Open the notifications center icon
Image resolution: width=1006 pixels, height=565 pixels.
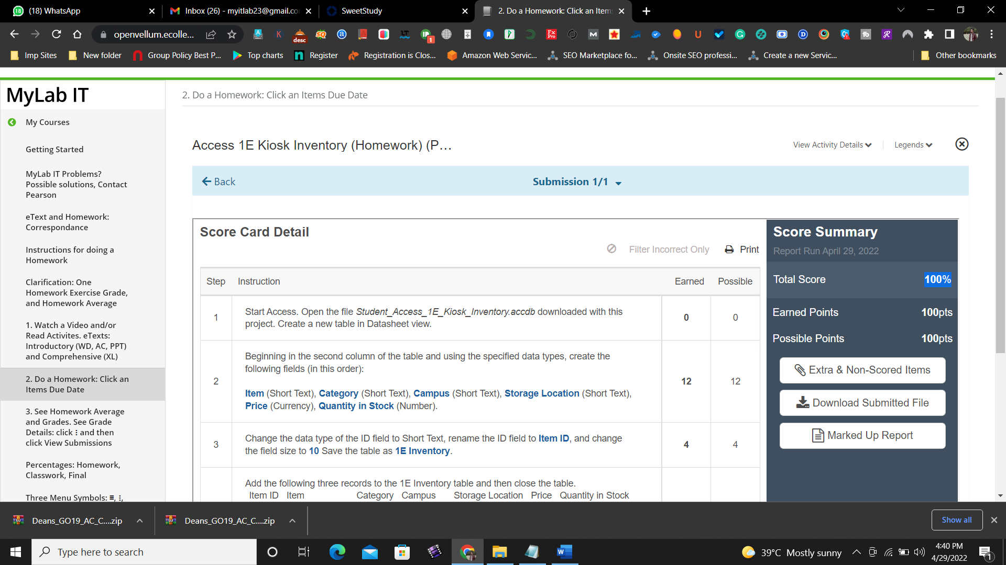point(985,552)
